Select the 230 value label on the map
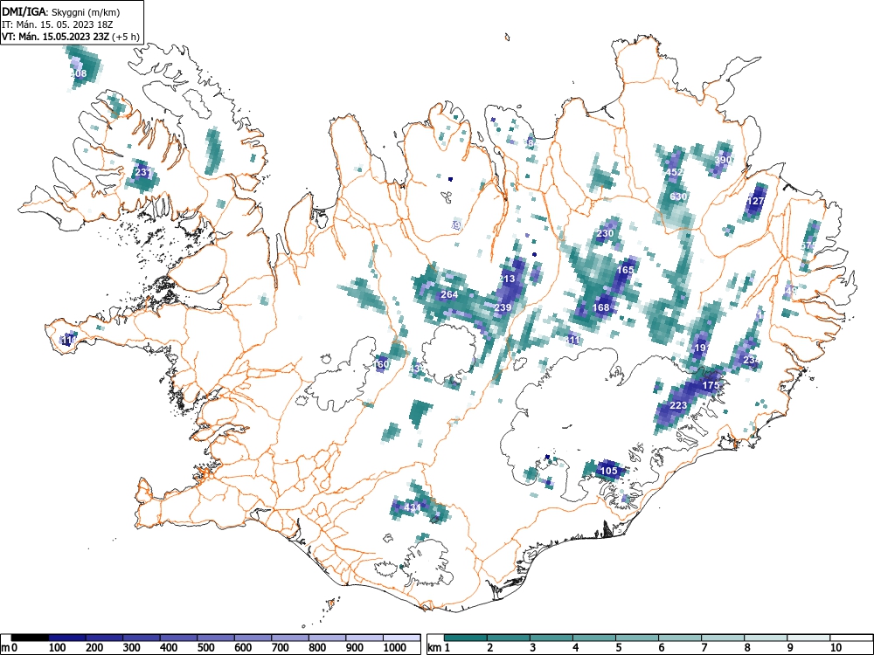The height and width of the screenshot is (655, 874). pyautogui.click(x=605, y=233)
